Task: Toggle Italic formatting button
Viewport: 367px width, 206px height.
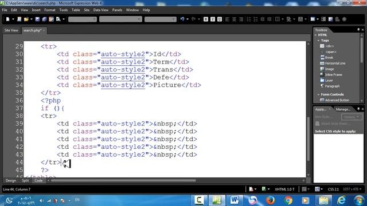Action: [x=213, y=19]
